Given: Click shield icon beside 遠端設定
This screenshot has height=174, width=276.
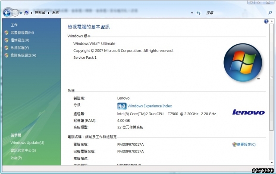Looking at the screenshot, I should (x=6, y=40).
